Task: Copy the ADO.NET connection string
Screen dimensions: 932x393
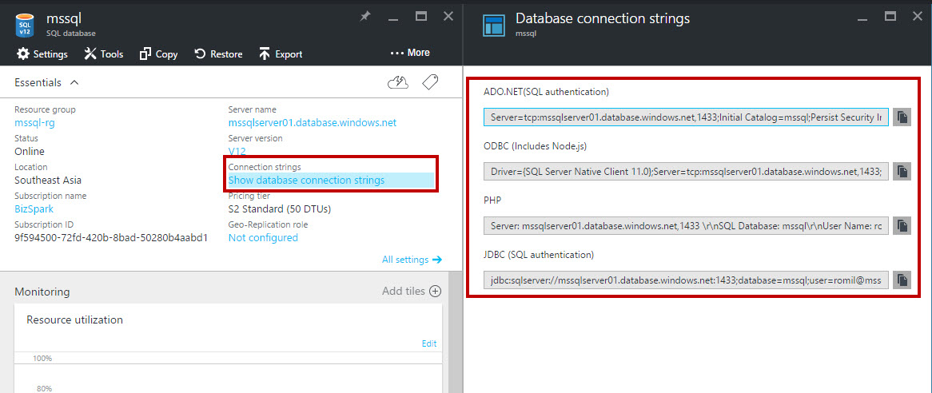Action: pyautogui.click(x=902, y=117)
